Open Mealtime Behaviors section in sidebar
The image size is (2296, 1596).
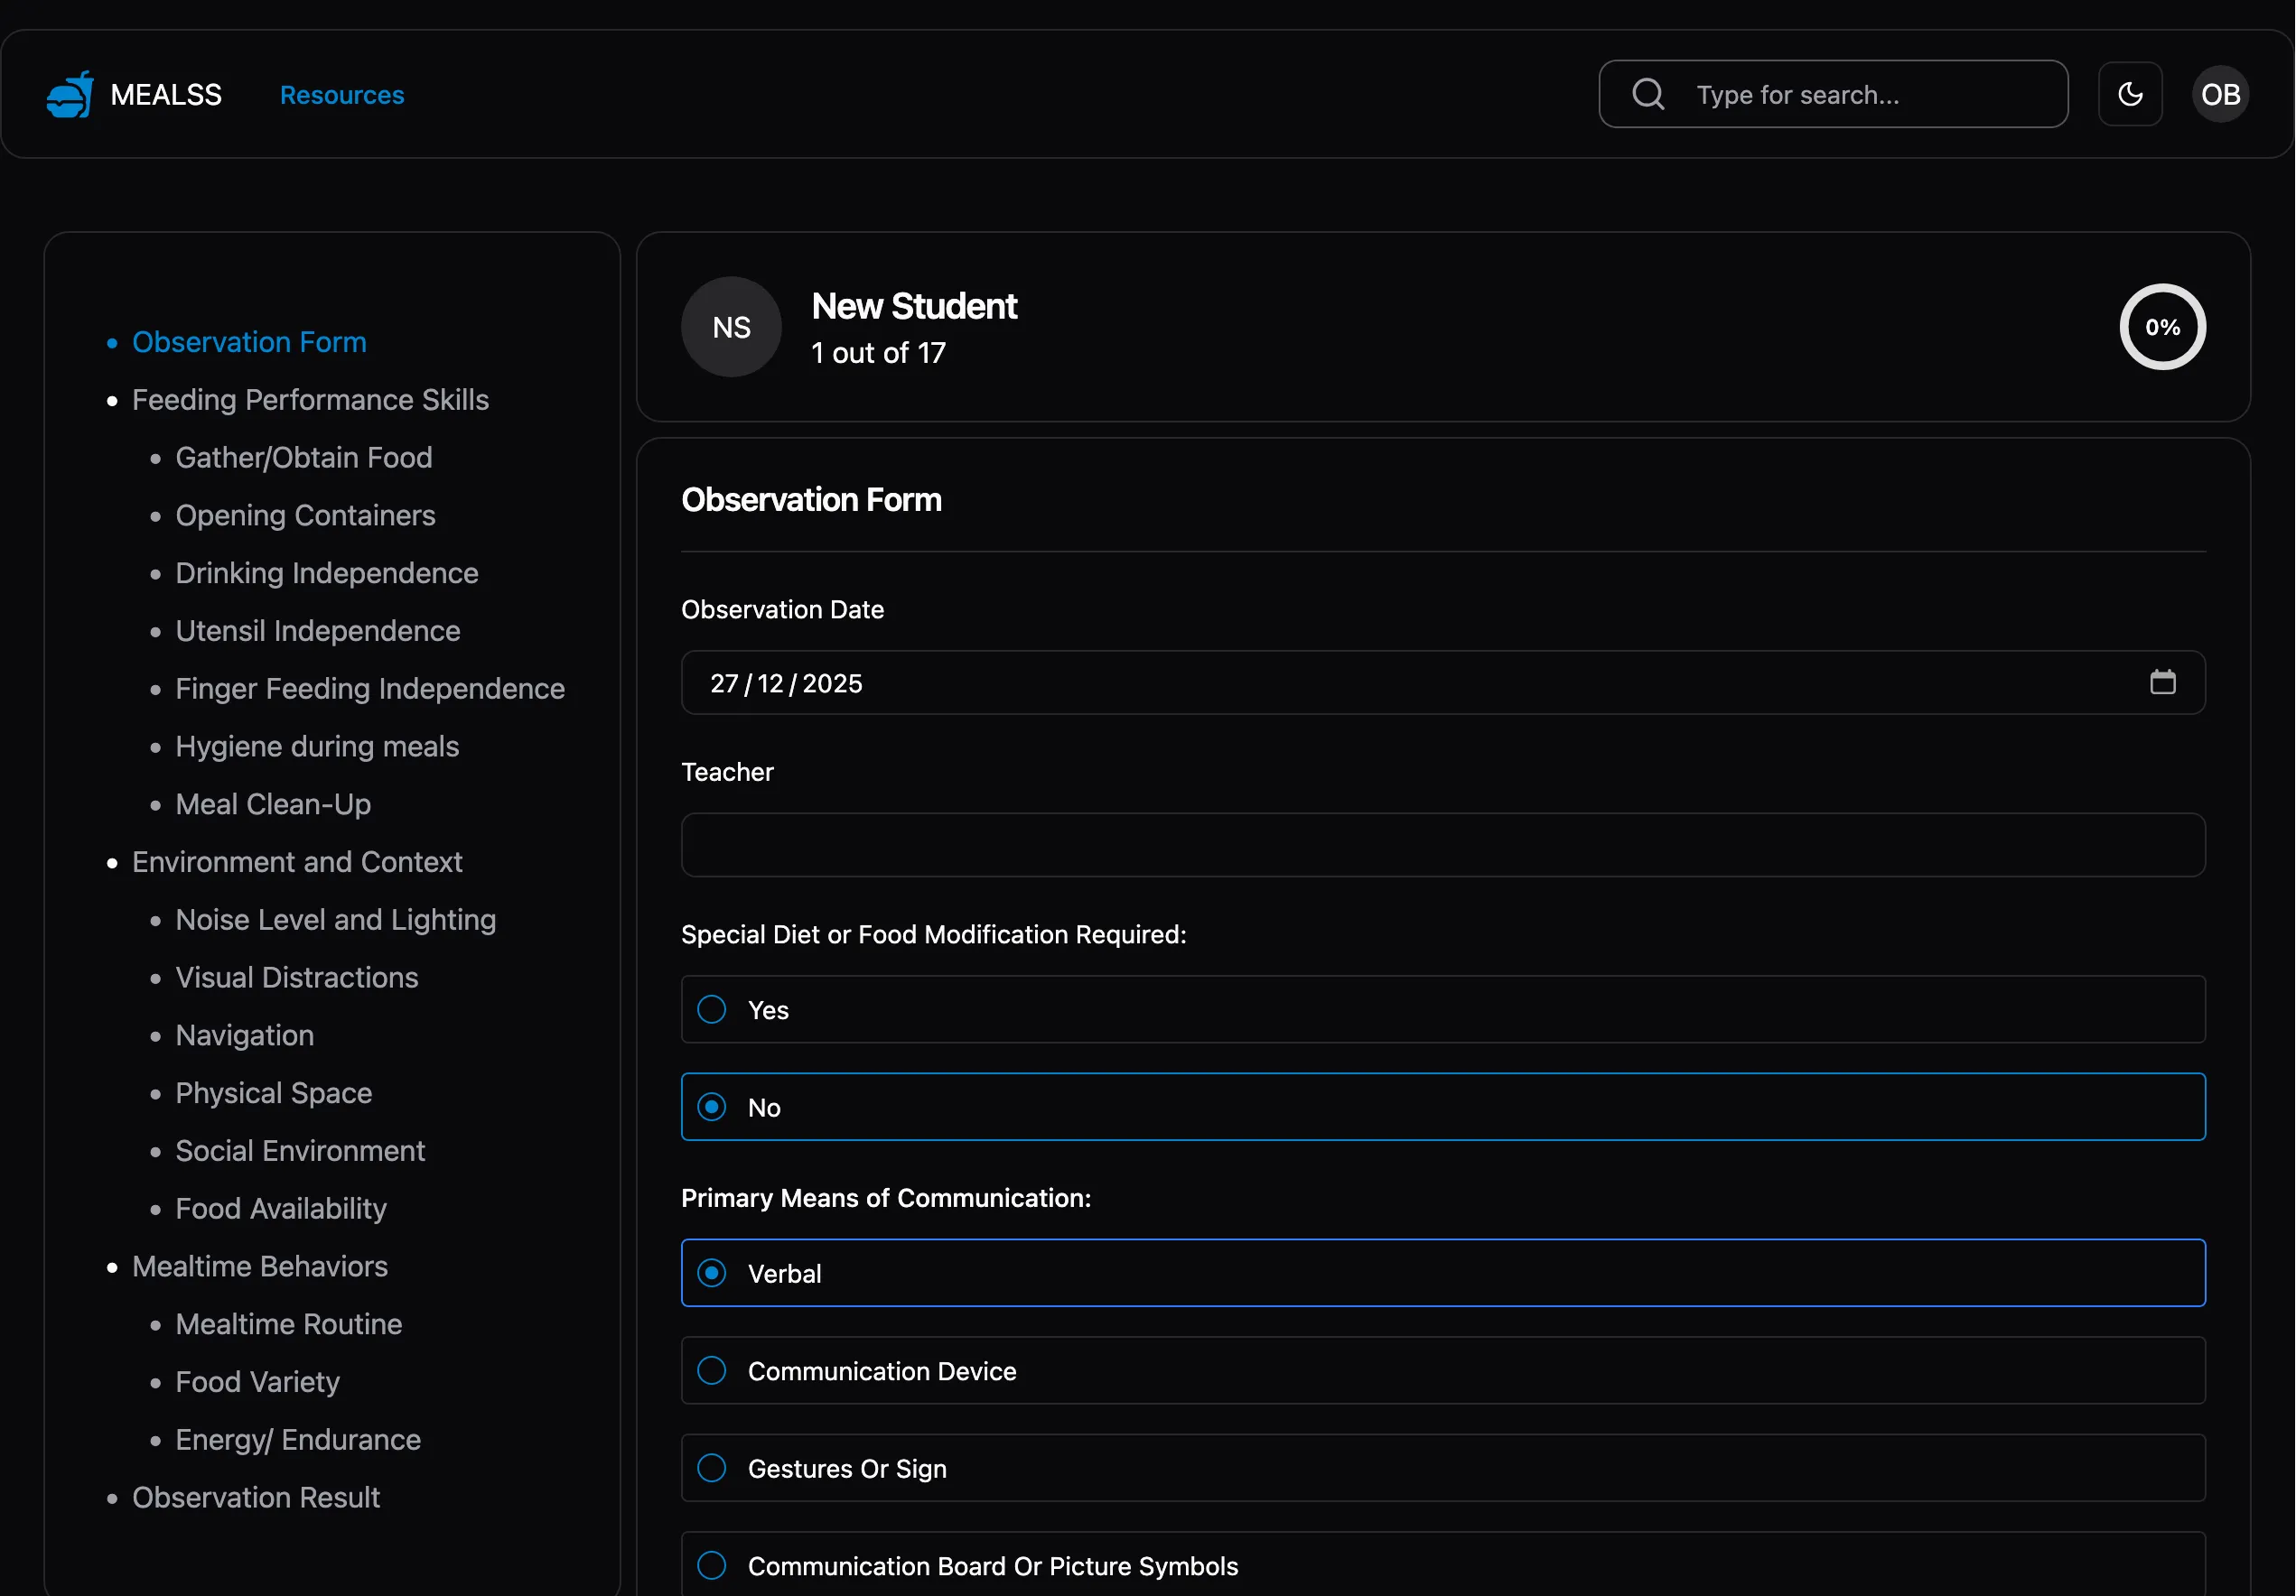[x=260, y=1267]
